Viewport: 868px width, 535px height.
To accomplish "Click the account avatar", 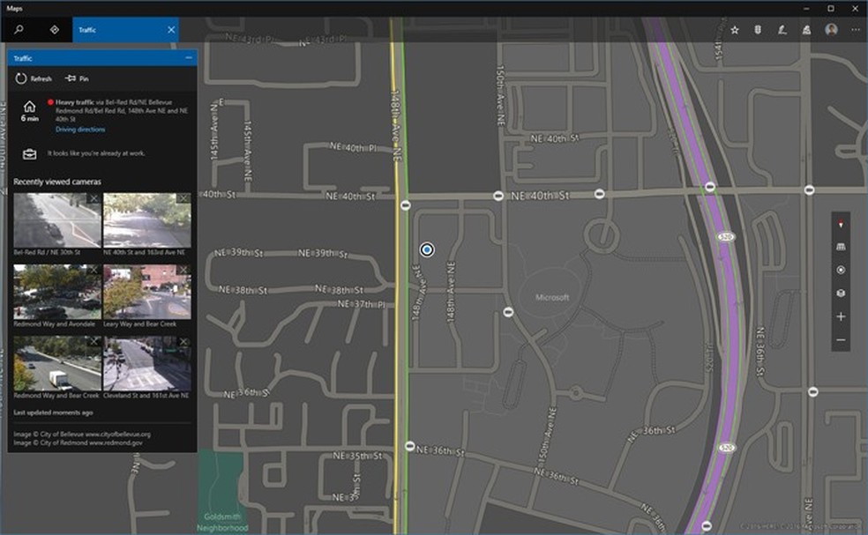I will point(829,29).
